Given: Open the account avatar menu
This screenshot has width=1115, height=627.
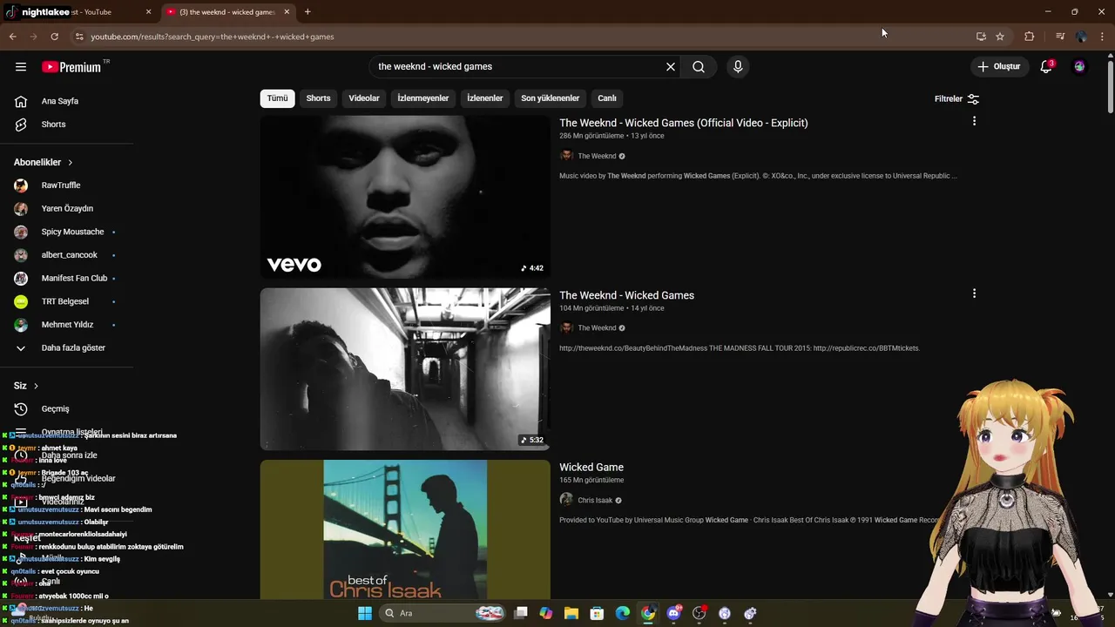Looking at the screenshot, I should pos(1079,66).
